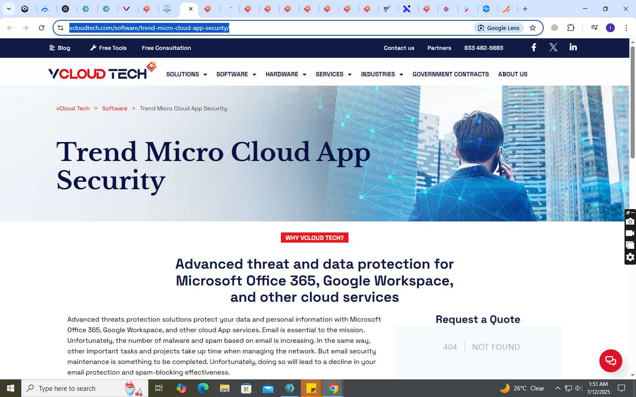Open the LinkedIn social icon
The height and width of the screenshot is (397, 636).
[x=573, y=47]
